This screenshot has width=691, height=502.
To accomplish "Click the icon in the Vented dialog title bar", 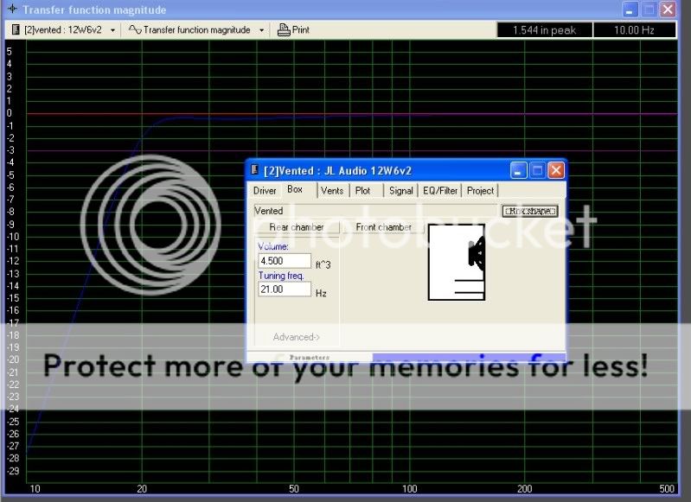I will pyautogui.click(x=255, y=170).
